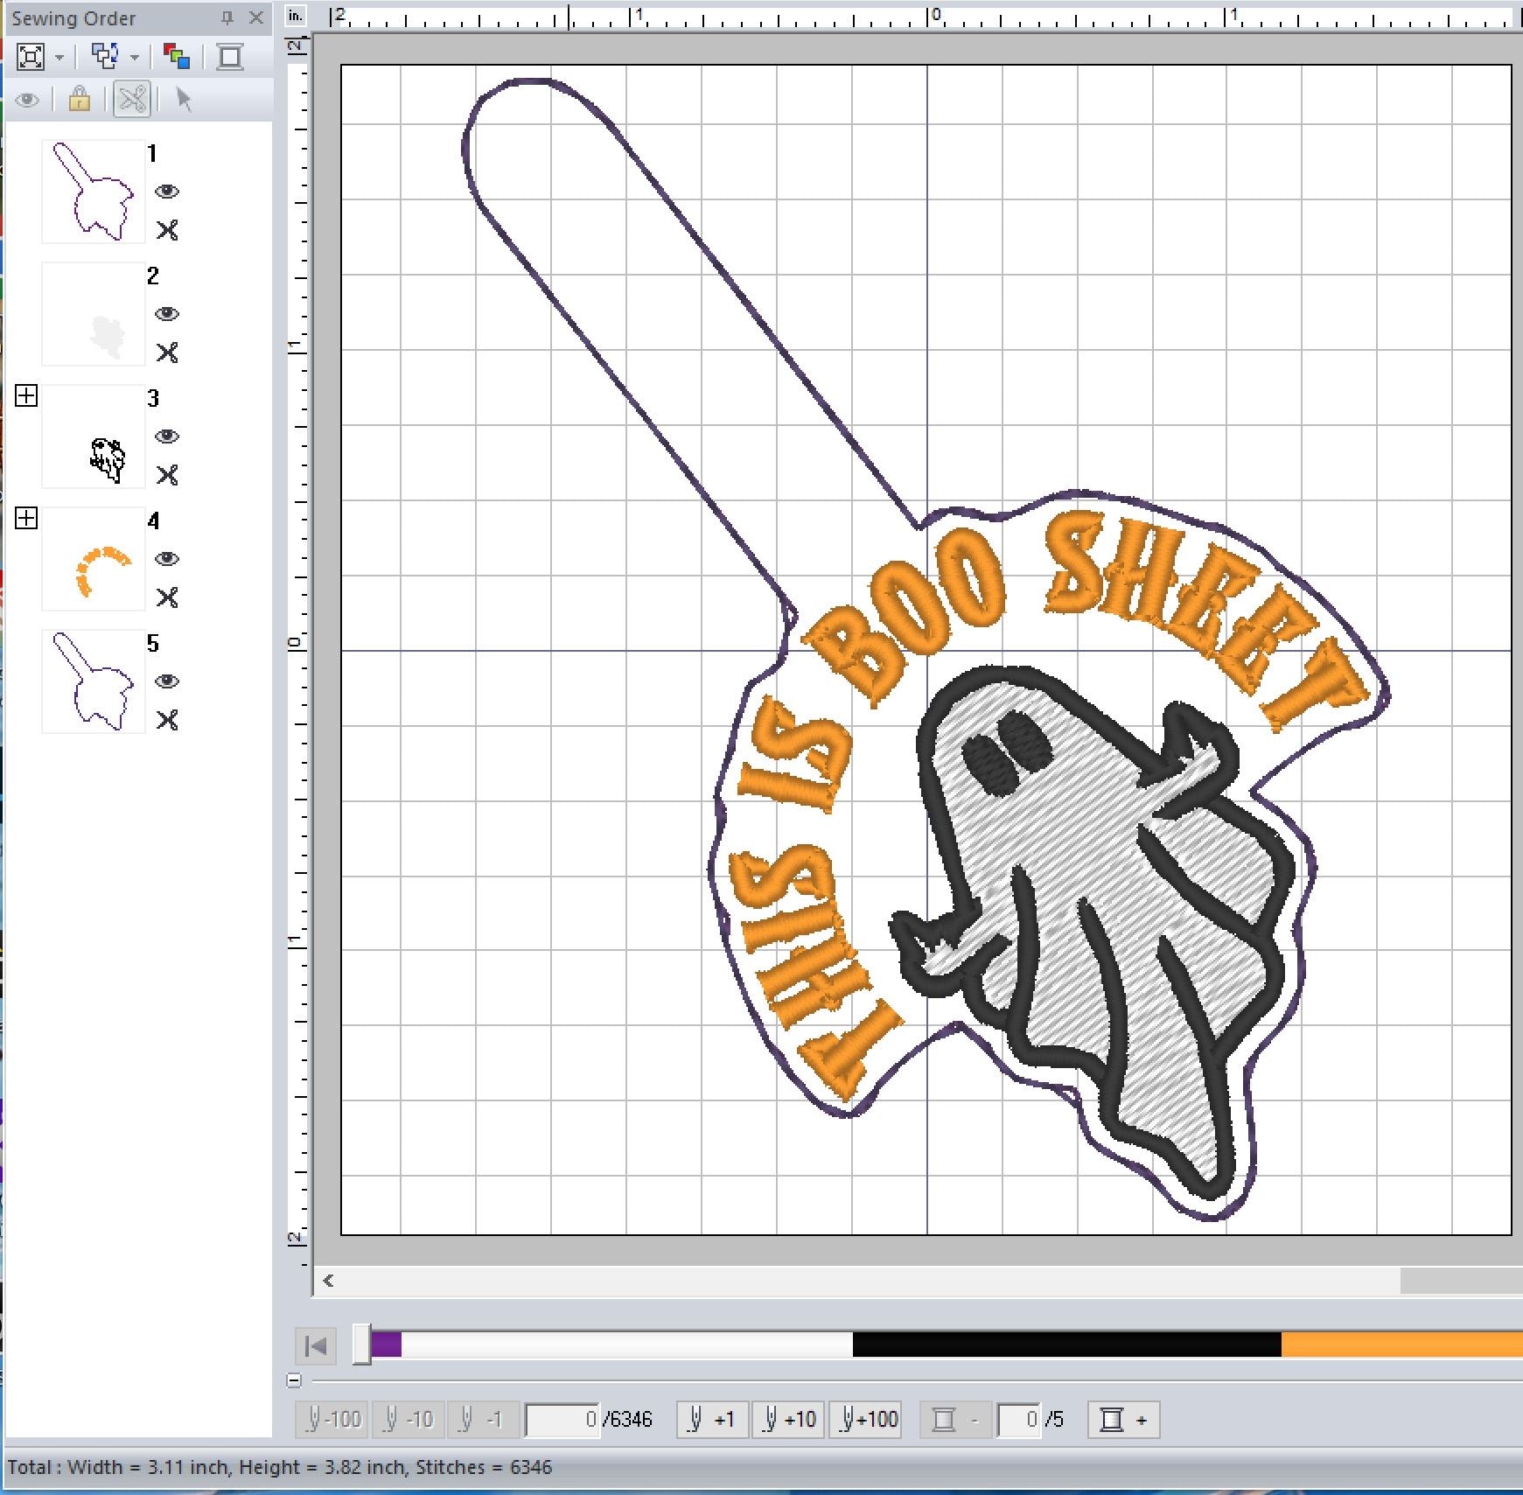Toggle visibility of sewing step 5
1523x1495 pixels.
(x=166, y=681)
